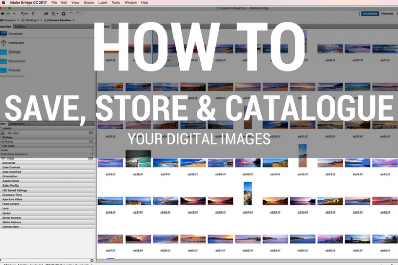Expand the Date Created filter section

pos(47,167)
